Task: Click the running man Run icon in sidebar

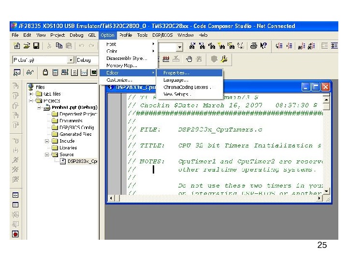Action: 15,160
